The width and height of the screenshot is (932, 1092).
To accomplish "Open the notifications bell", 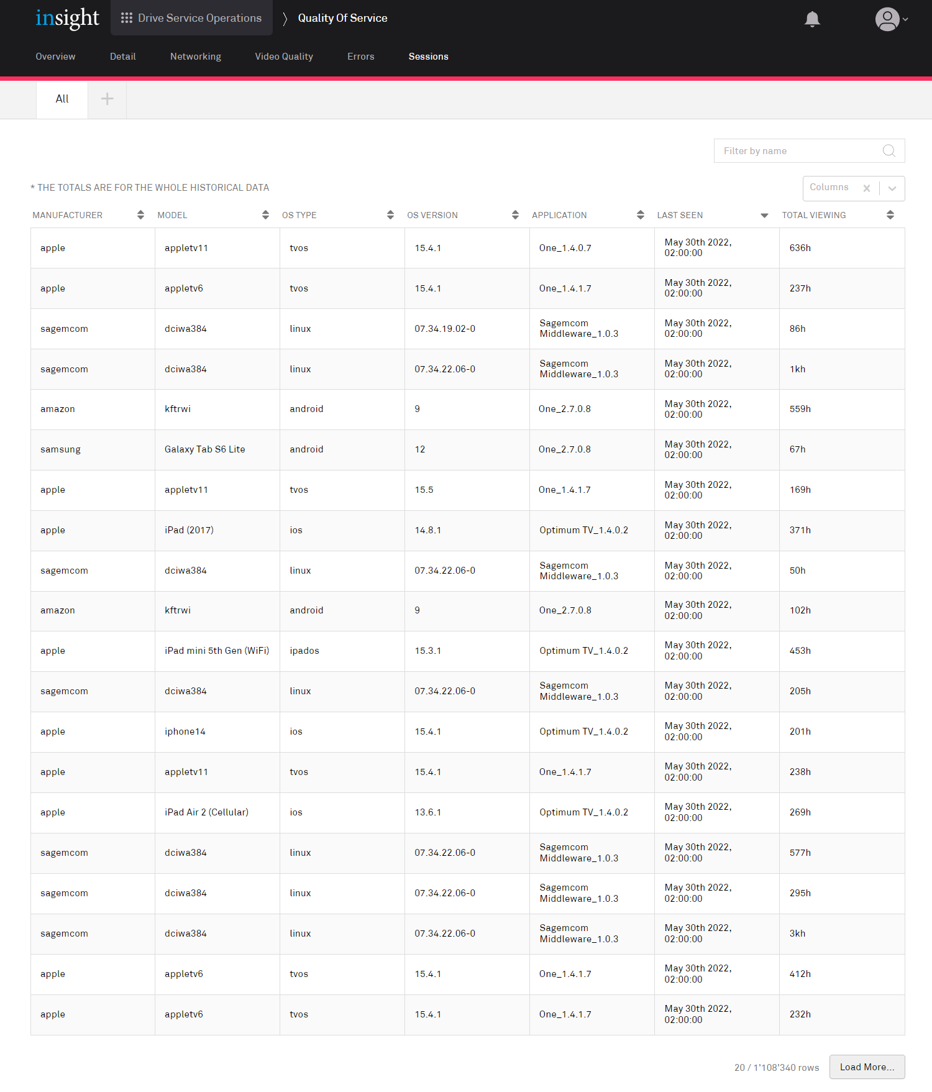I will point(812,19).
